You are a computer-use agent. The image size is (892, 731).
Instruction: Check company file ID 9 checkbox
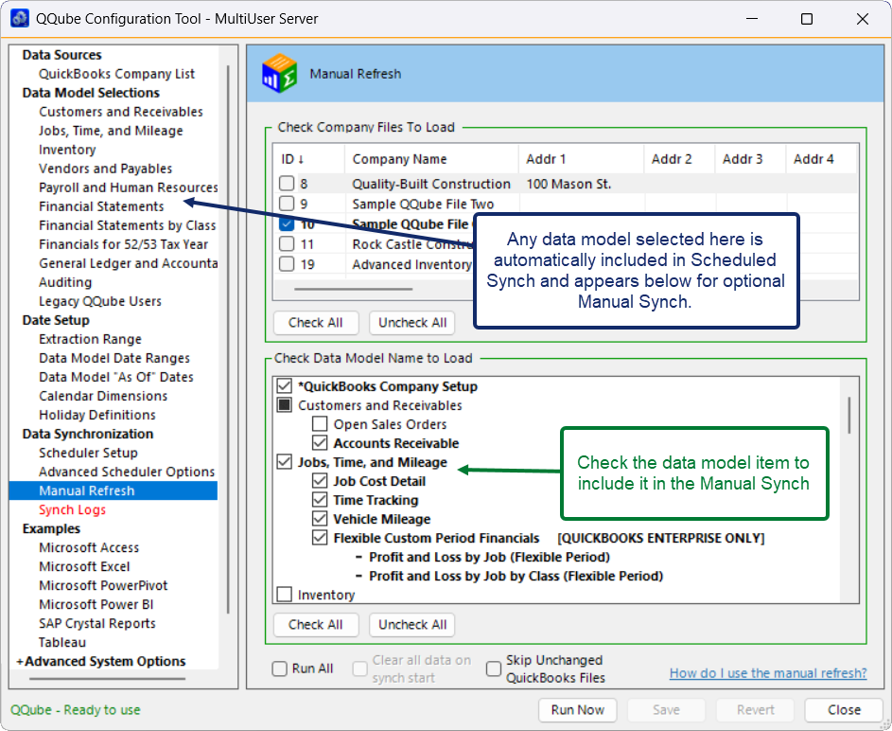pos(287,204)
